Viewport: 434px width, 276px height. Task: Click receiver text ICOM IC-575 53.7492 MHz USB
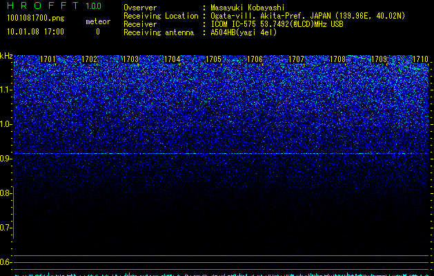click(x=277, y=24)
